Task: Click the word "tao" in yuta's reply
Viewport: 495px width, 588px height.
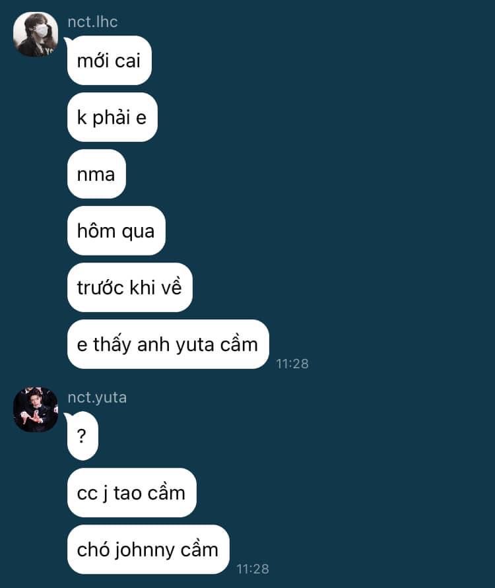Action: pos(127,494)
